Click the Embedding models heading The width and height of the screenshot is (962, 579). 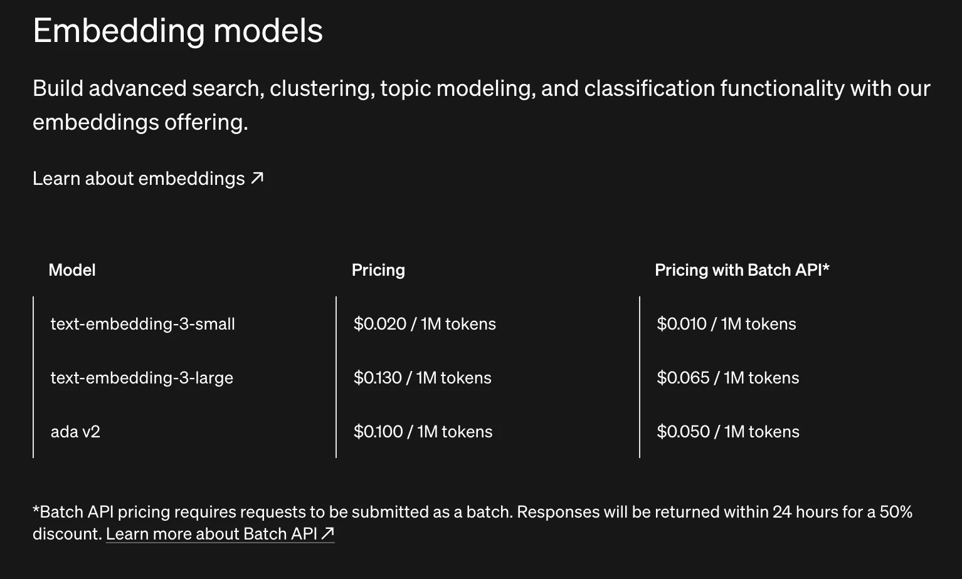tap(177, 31)
